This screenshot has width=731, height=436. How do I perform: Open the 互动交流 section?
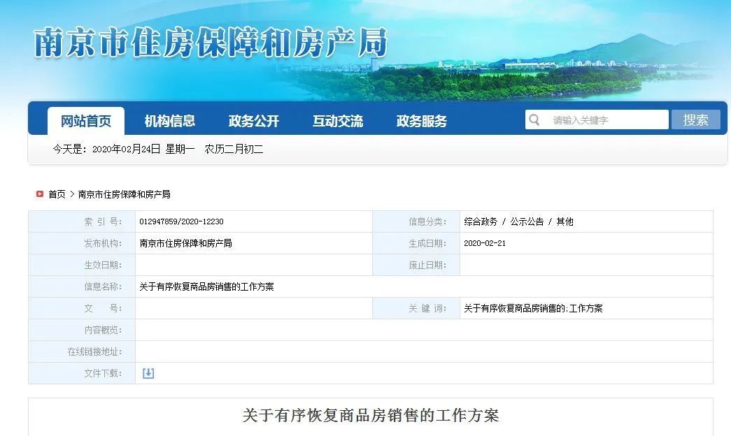pos(338,120)
